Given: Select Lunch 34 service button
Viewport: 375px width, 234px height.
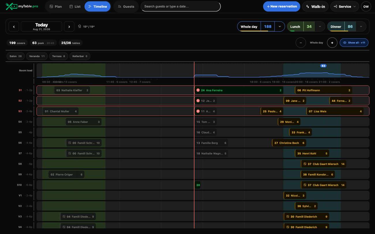Looking at the screenshot, I should click(301, 27).
